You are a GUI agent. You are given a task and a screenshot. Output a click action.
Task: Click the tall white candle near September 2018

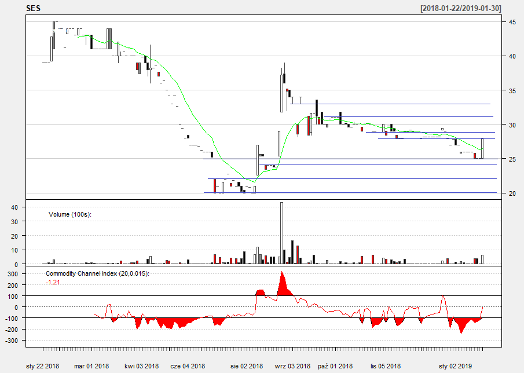pos(281,93)
